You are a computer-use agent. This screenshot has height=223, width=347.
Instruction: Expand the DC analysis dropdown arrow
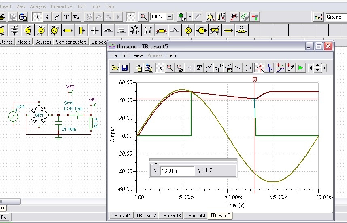(x=189, y=17)
